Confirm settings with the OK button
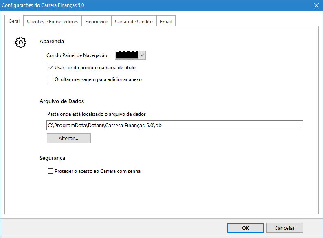Image resolution: width=323 pixels, height=238 pixels. point(245,228)
